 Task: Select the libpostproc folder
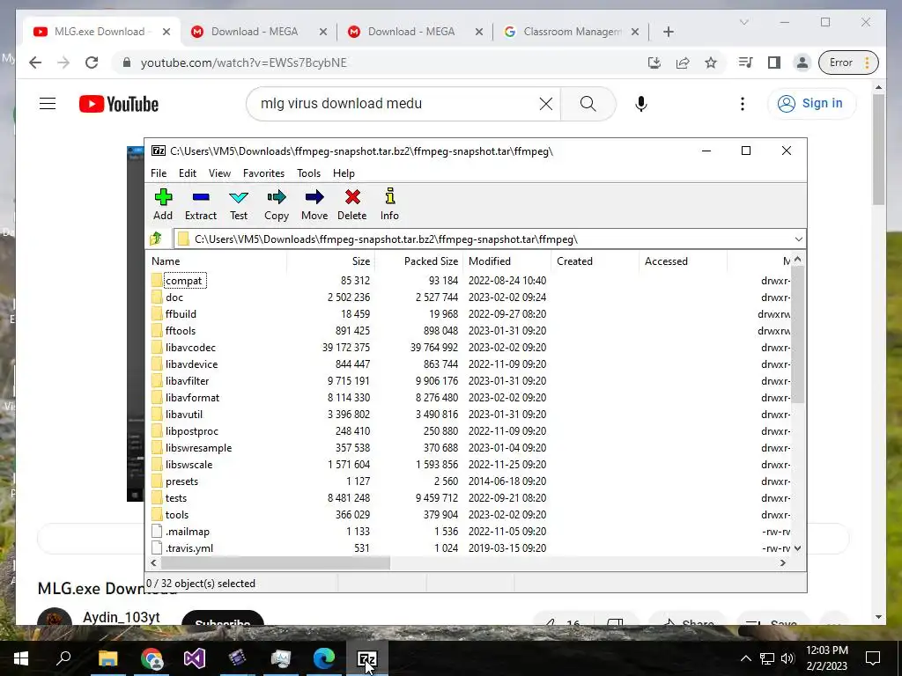pos(191,430)
